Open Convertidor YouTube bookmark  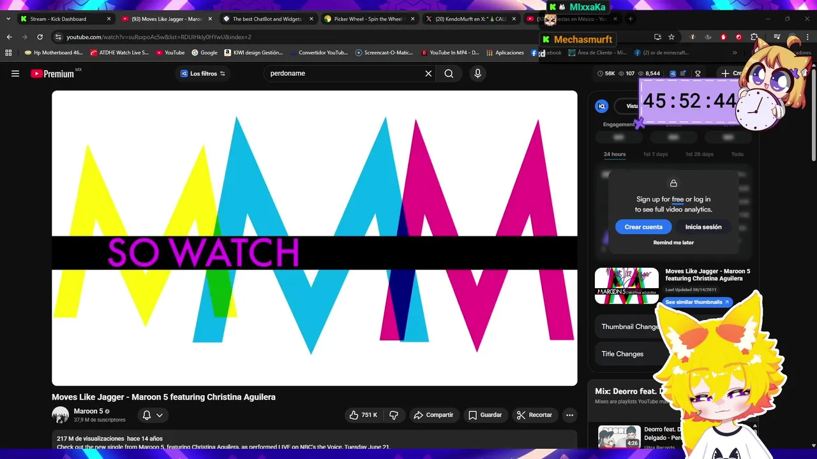pos(319,53)
